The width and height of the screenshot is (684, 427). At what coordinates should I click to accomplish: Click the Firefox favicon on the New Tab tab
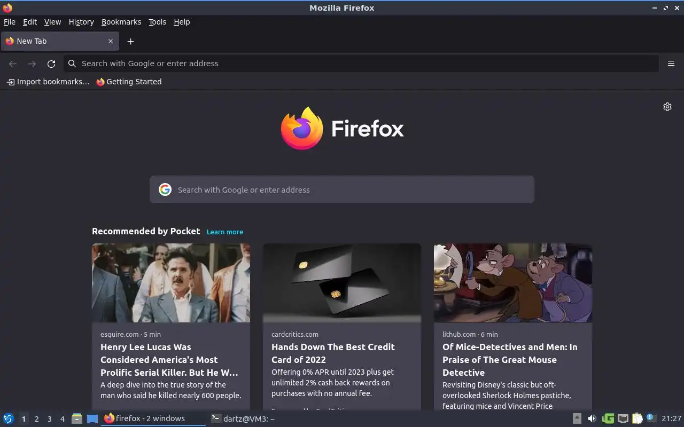pyautogui.click(x=9, y=41)
